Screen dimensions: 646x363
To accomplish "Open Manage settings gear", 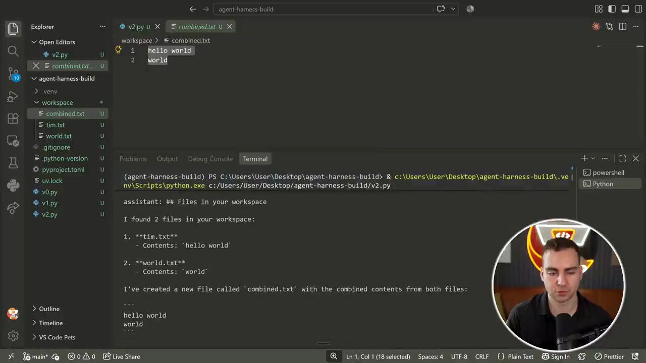I will point(13,336).
